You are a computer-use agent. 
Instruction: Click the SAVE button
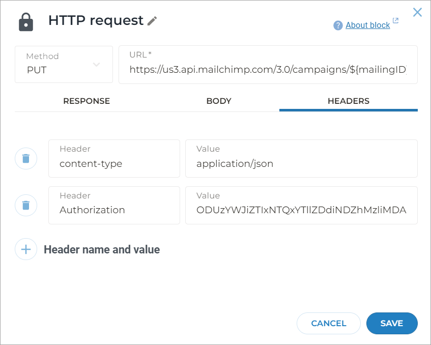[392, 323]
